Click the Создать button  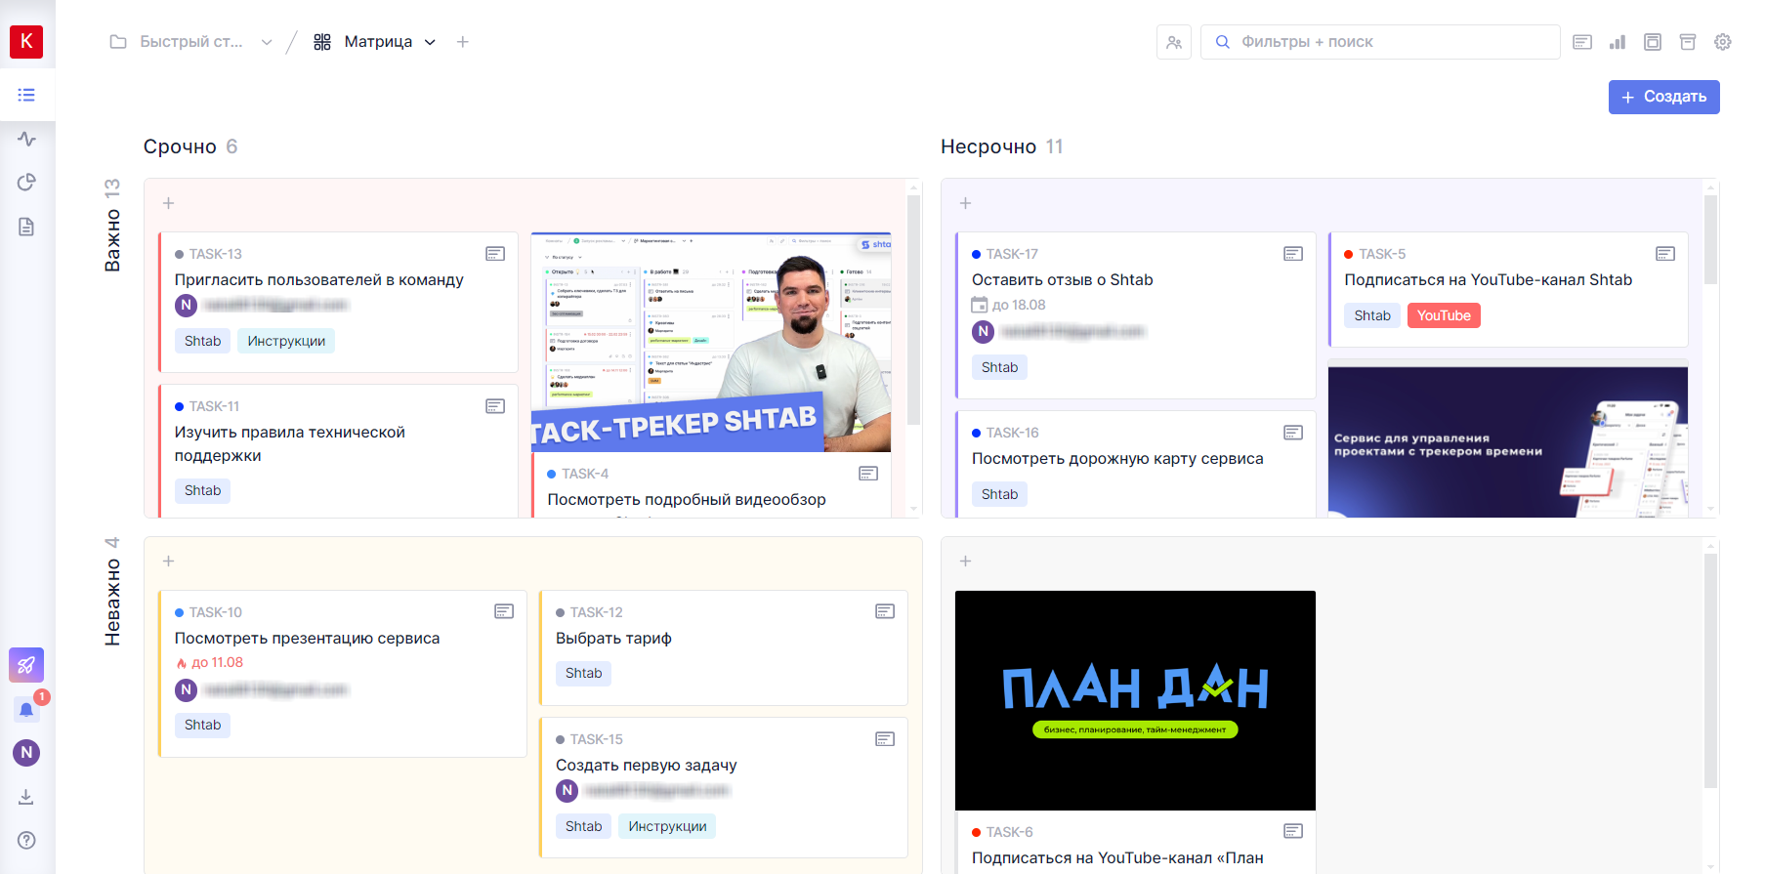1663,97
